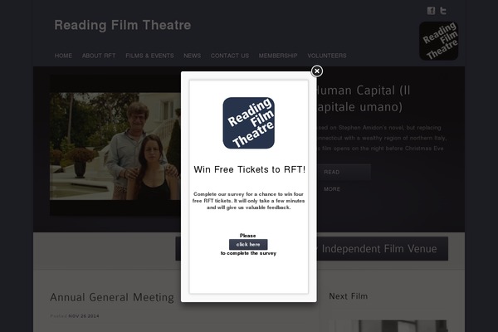Screen dimensions: 498x332
Task: Click the Reading Film Theatre site title
Action: 123,25
